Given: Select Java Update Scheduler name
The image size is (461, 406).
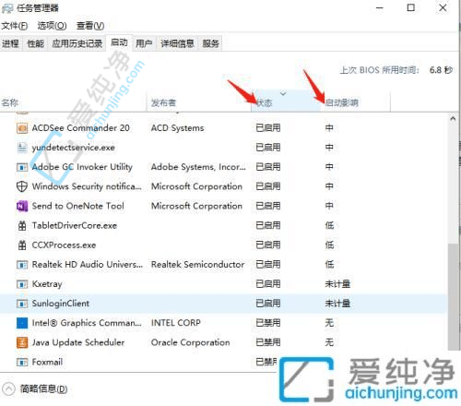Looking at the screenshot, I should 78,342.
